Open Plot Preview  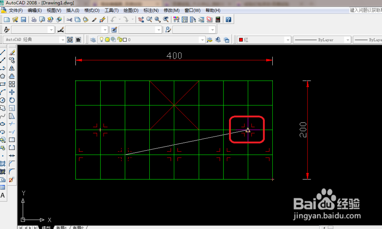coord(42,19)
